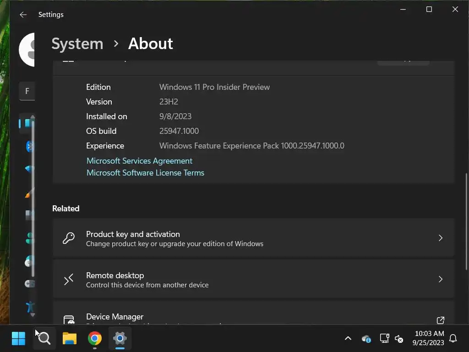Minimize the Settings window

coord(403,9)
